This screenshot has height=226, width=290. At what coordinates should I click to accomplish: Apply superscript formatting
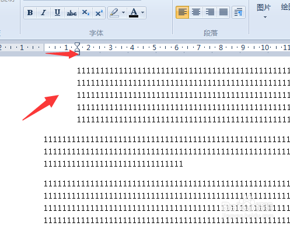[x=99, y=13]
